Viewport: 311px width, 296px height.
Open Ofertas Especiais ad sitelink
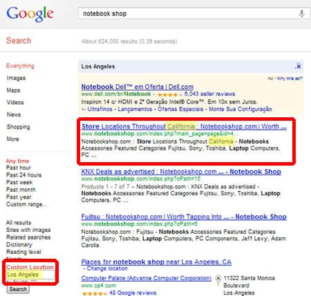pyautogui.click(x=180, y=109)
